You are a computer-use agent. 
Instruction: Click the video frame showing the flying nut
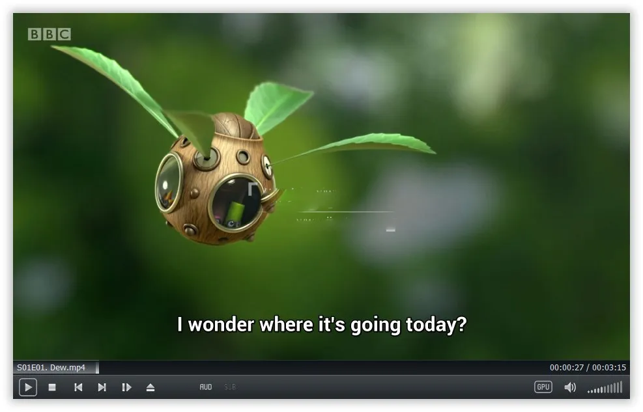(322, 187)
